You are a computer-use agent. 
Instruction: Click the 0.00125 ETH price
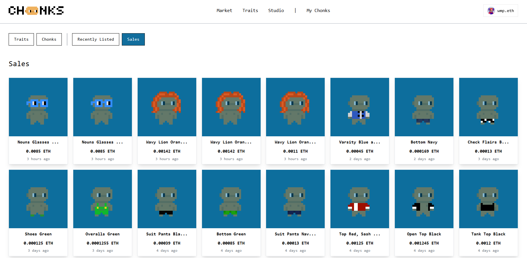tap(360, 243)
